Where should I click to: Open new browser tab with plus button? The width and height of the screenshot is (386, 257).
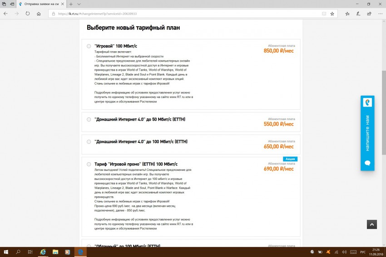tap(71, 4)
